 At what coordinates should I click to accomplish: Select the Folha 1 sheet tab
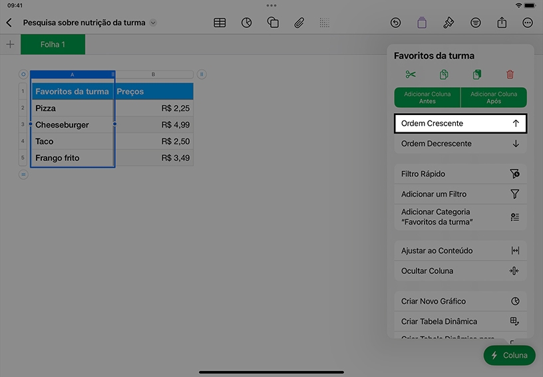pos(53,45)
